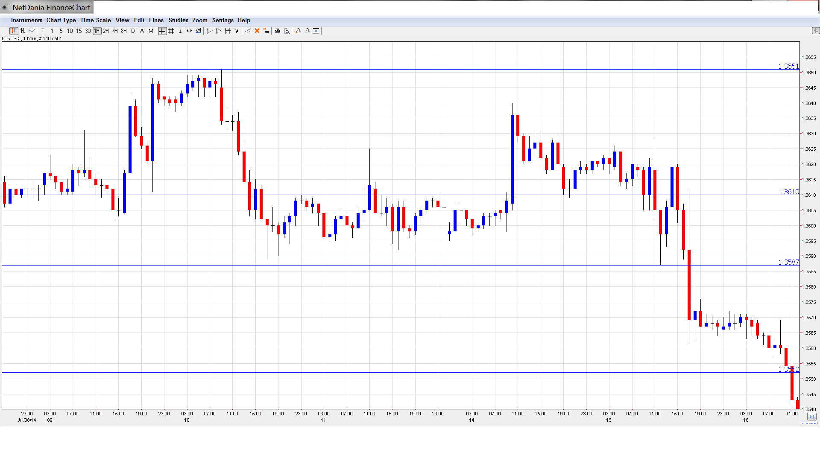Open the Chart Type menu
Screen dimensions: 820x461
click(x=61, y=20)
